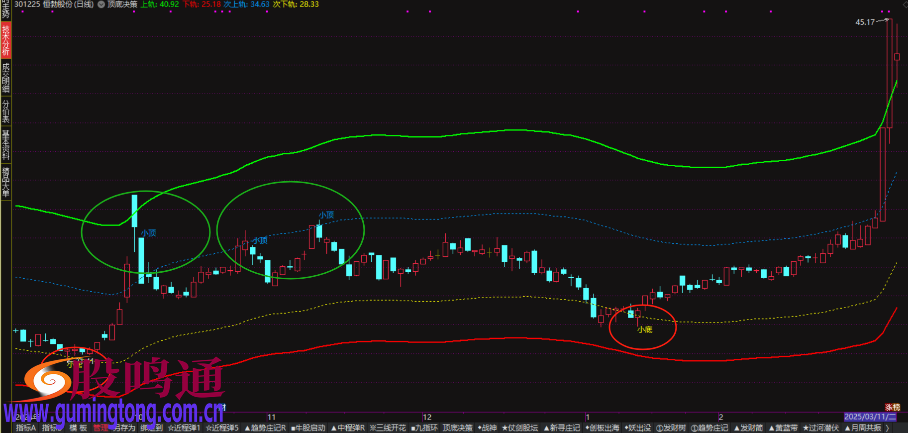Click the 小底 marker in red circle
Viewport: 908px width, 433px height.
click(x=645, y=329)
